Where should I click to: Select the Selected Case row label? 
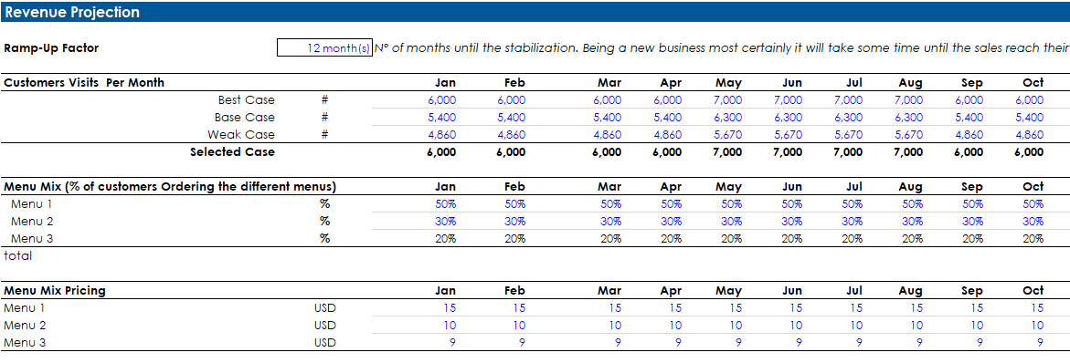(232, 152)
